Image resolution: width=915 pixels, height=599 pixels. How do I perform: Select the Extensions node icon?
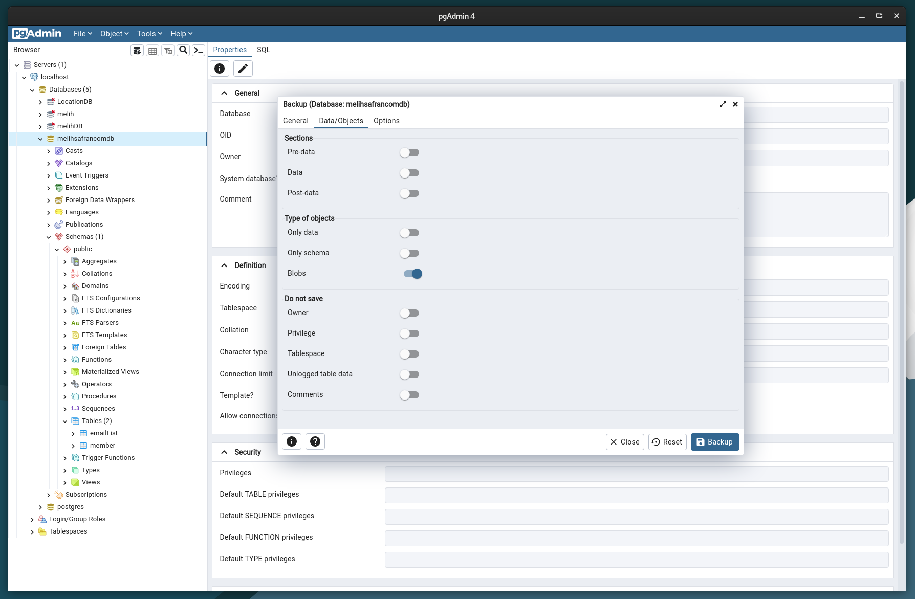click(x=59, y=188)
